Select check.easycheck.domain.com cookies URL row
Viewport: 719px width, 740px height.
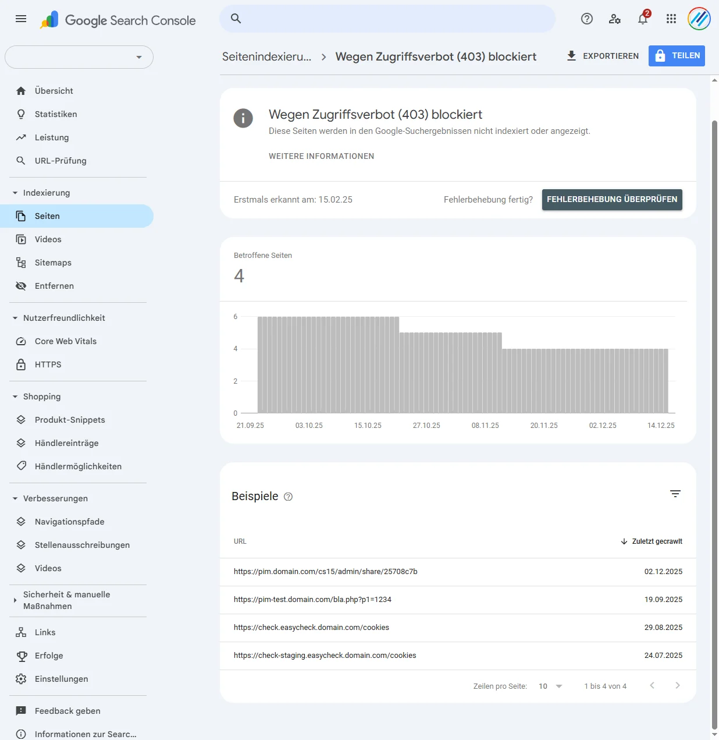(458, 628)
